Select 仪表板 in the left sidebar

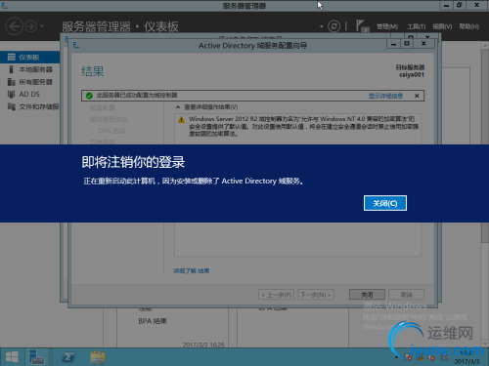click(x=29, y=58)
